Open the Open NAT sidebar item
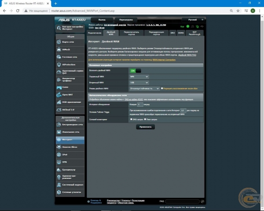This screenshot has width=264, height=211. [x=70, y=95]
